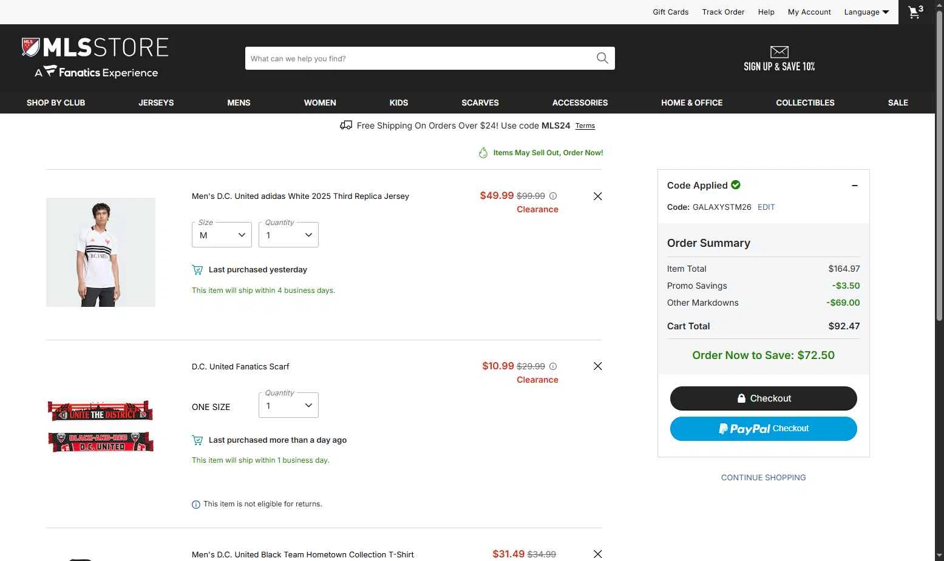Screen dimensions: 944x561
Task: Remove the D.C. United Fanatics Scarf
Action: click(x=598, y=366)
